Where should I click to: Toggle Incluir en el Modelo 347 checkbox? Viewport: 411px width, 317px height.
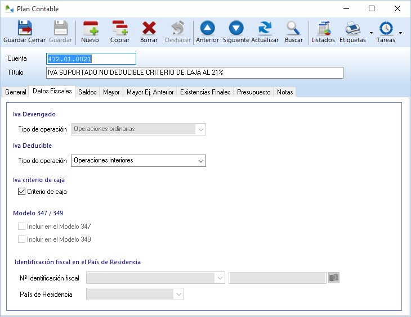22,227
